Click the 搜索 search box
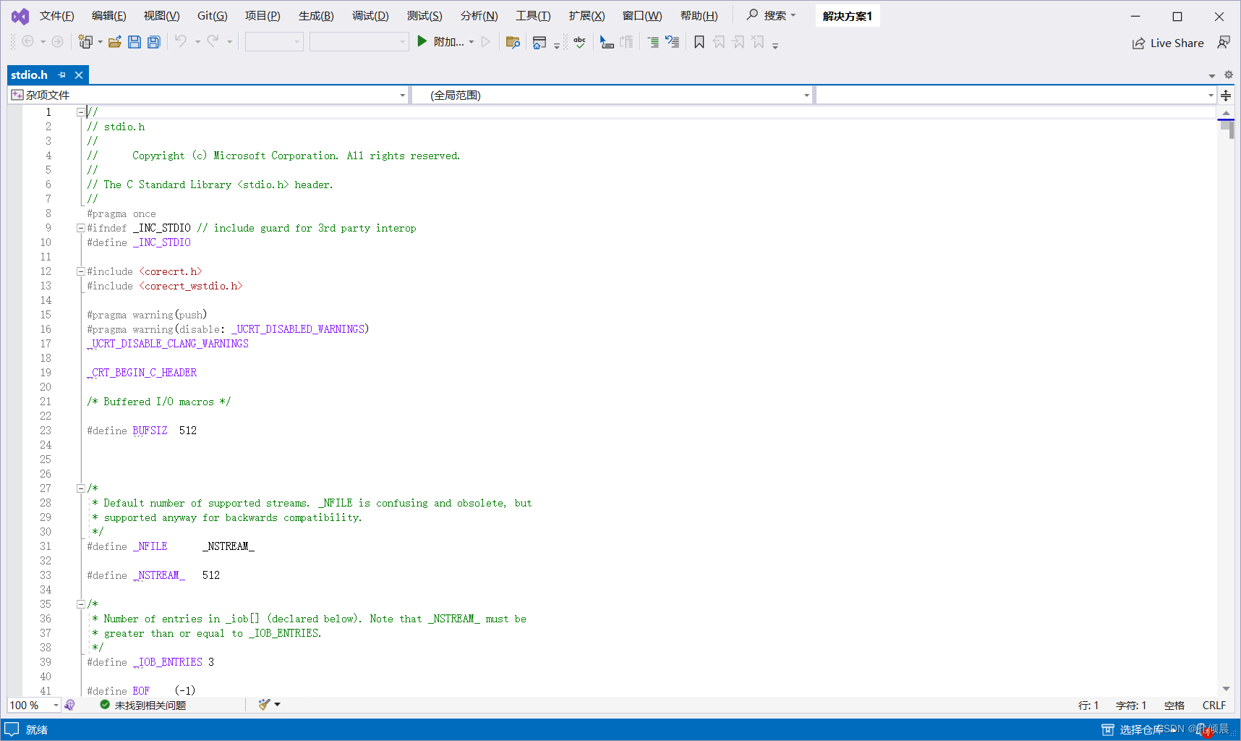 (772, 15)
